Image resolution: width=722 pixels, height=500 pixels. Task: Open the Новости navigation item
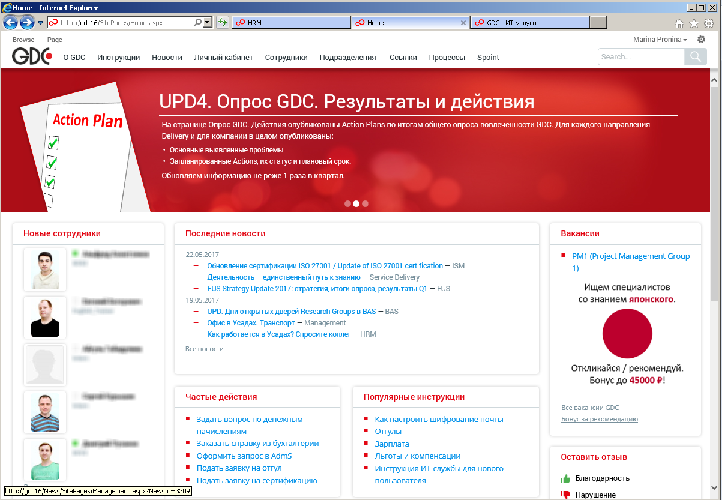pyautogui.click(x=167, y=58)
